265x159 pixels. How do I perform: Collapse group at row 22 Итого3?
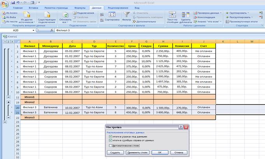click(9, 117)
